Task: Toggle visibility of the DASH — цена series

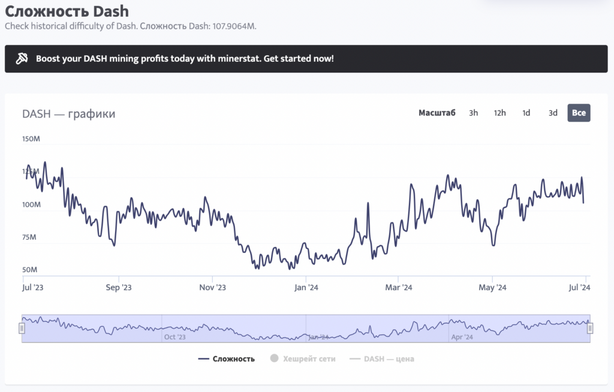Action: point(389,358)
